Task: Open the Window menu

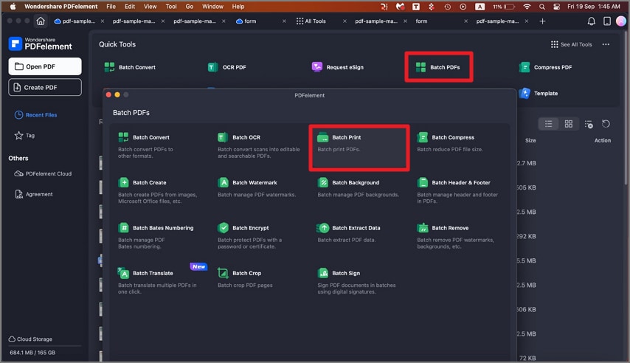Action: click(x=212, y=7)
